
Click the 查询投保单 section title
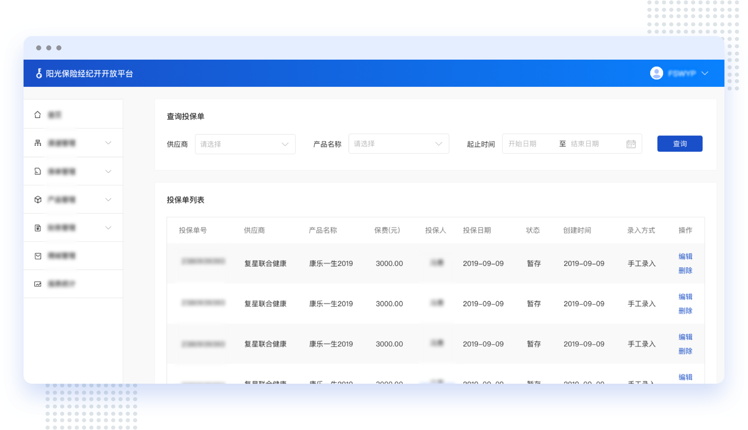pyautogui.click(x=186, y=116)
